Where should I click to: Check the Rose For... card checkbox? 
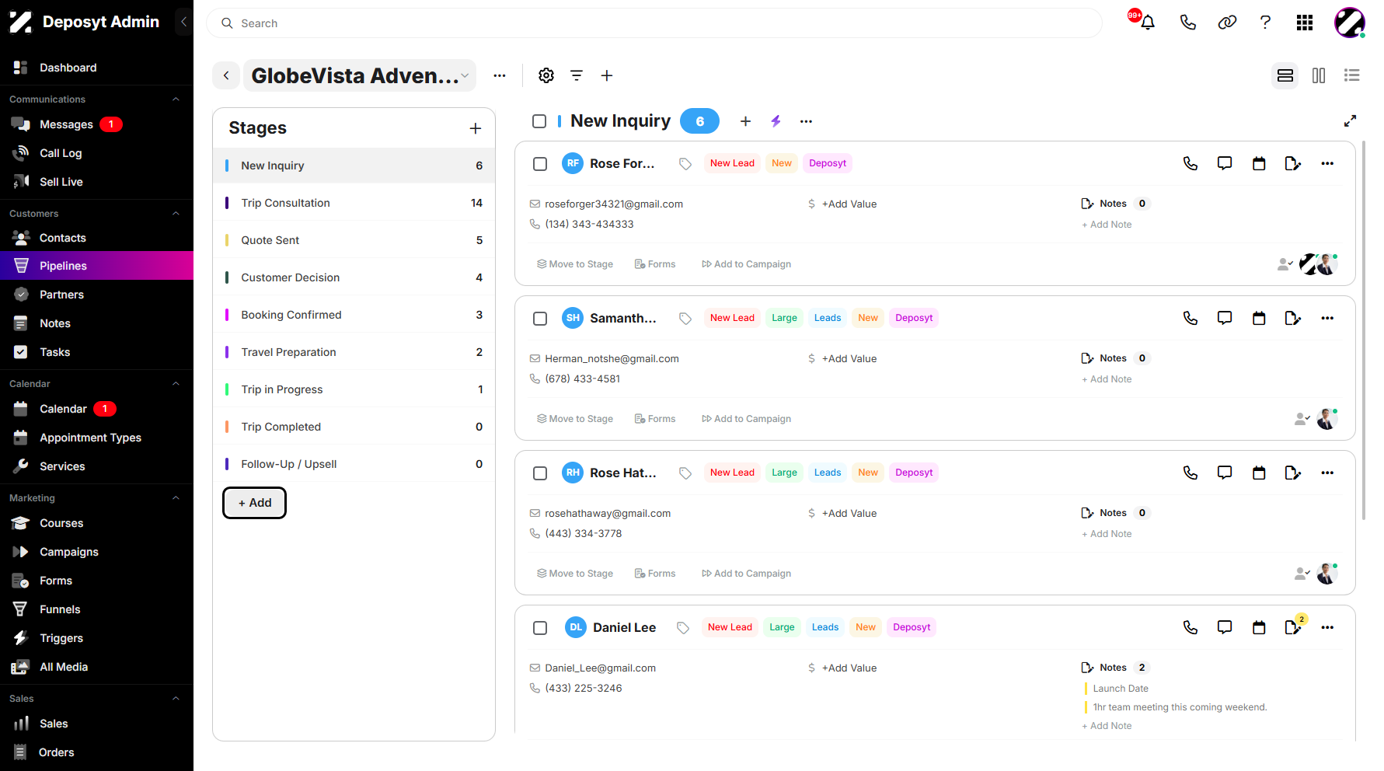(x=540, y=164)
